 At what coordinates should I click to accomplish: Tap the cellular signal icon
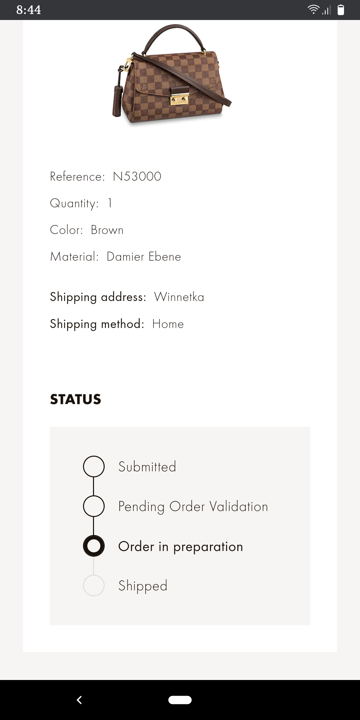click(327, 10)
